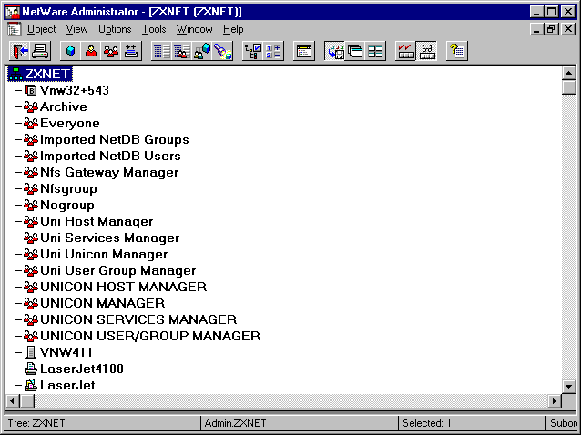Click the list-with-users trustees toolbar icon
Image resolution: width=581 pixels, height=435 pixels.
[182, 51]
